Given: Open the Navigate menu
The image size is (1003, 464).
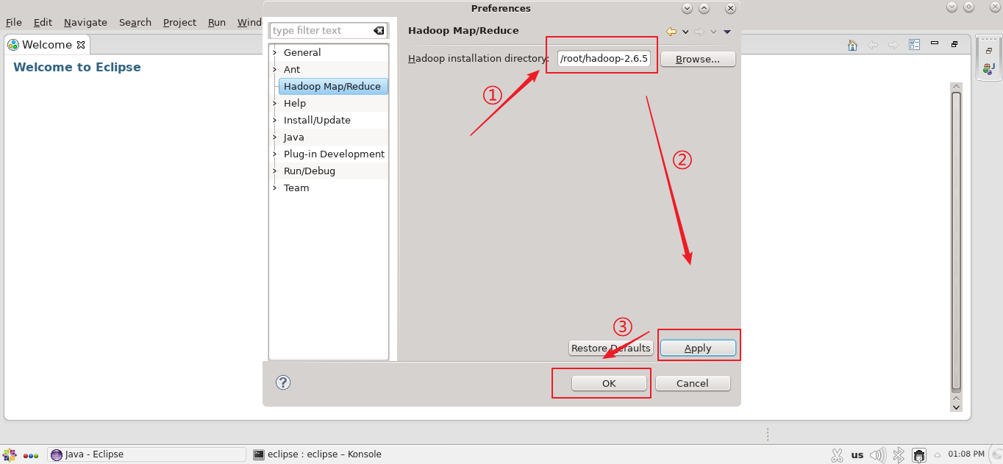Looking at the screenshot, I should click(85, 22).
